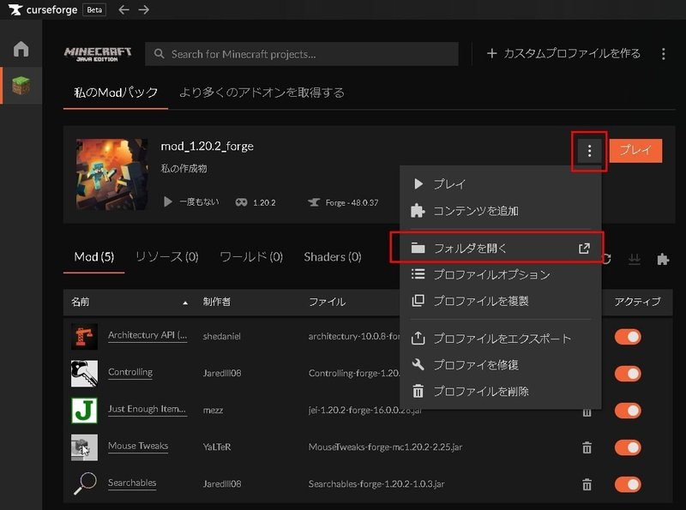Click the orange プレイ button
This screenshot has width=686, height=510.
pos(635,151)
